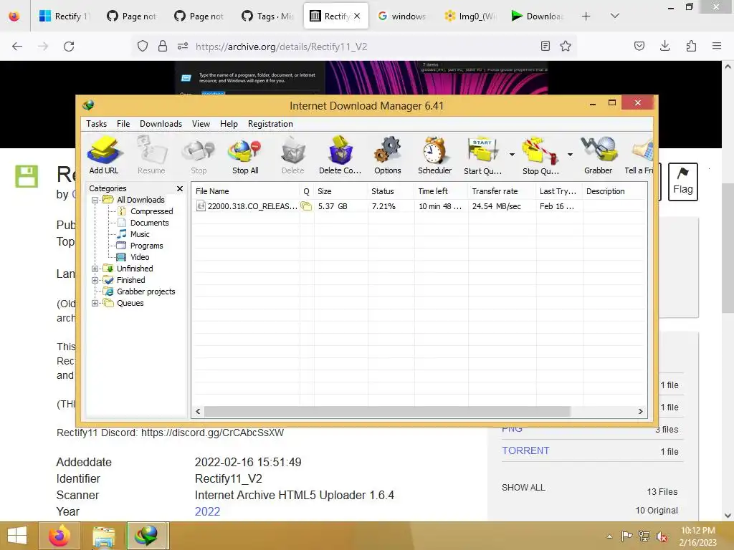
Task: Click the Resume toolbar icon
Action: [x=151, y=155]
